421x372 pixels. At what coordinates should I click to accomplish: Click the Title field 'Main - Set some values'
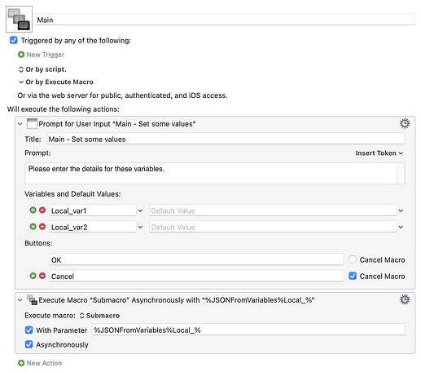226,139
